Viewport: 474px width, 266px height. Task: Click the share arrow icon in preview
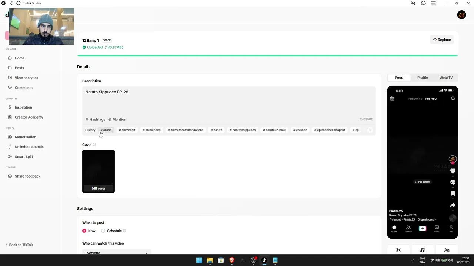(x=453, y=205)
